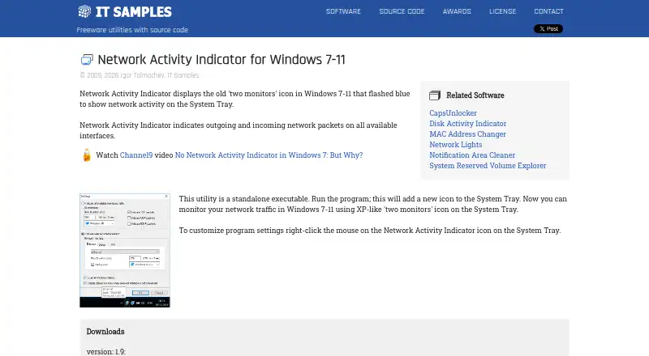Click the Network Activity Indicator title icon
This screenshot has width=649, height=356.
pos(87,60)
